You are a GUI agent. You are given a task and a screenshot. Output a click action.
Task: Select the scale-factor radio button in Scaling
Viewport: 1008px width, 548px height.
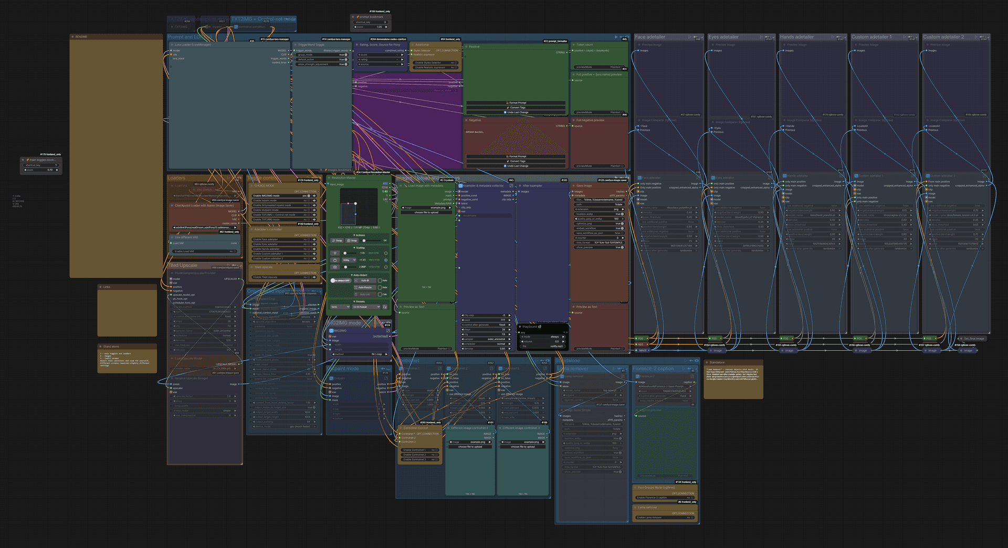click(386, 253)
